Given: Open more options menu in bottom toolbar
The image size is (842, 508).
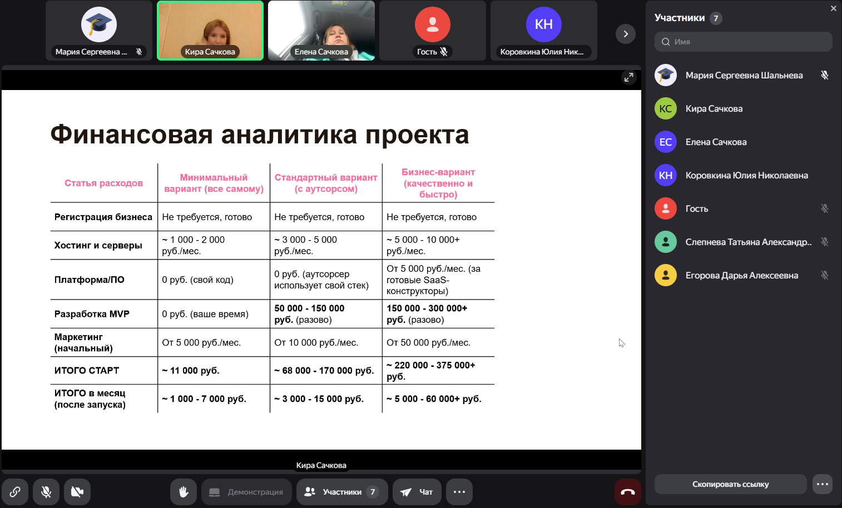Looking at the screenshot, I should (459, 492).
